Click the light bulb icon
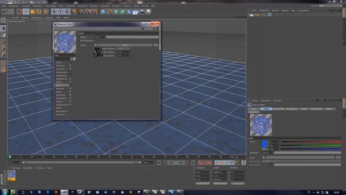This screenshot has height=195, width=346. click(149, 11)
